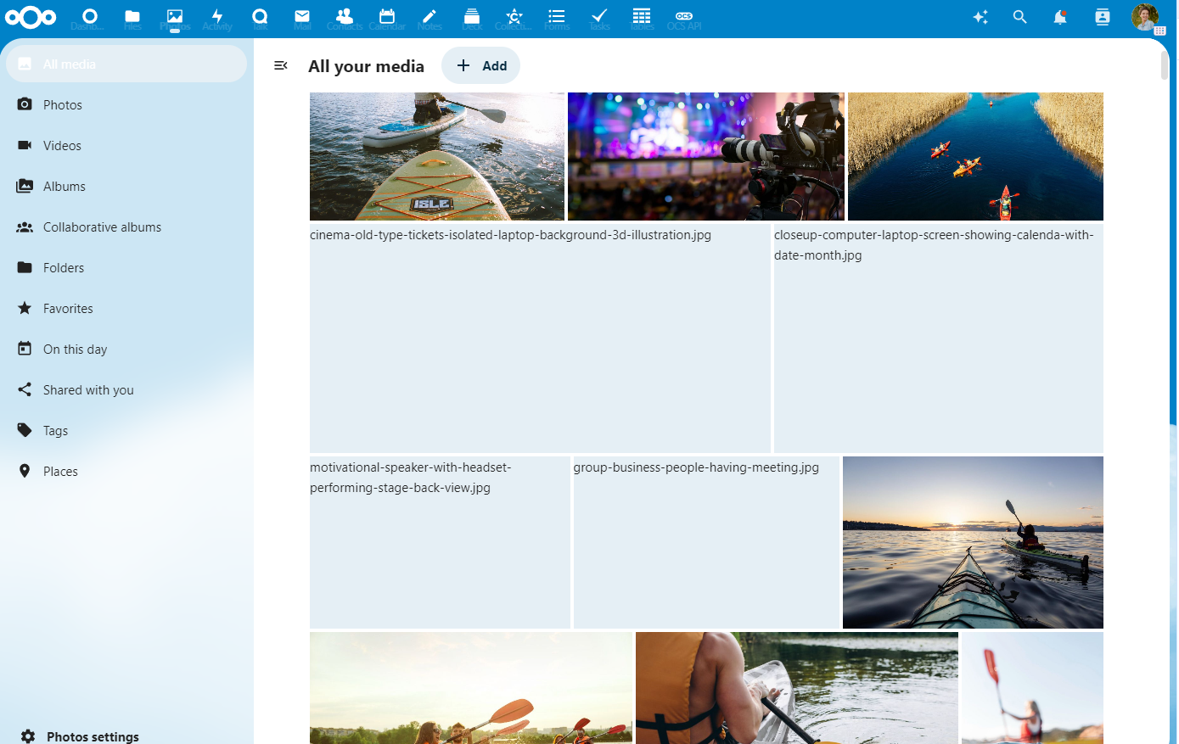Select Photos in the sidebar
Screen dimensions: 1179x744
62,104
